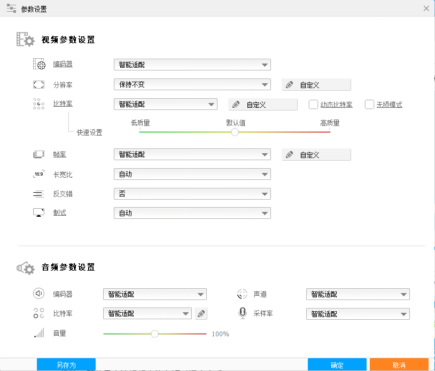
Task: Enable the 无损模式 checkbox
Action: point(369,104)
